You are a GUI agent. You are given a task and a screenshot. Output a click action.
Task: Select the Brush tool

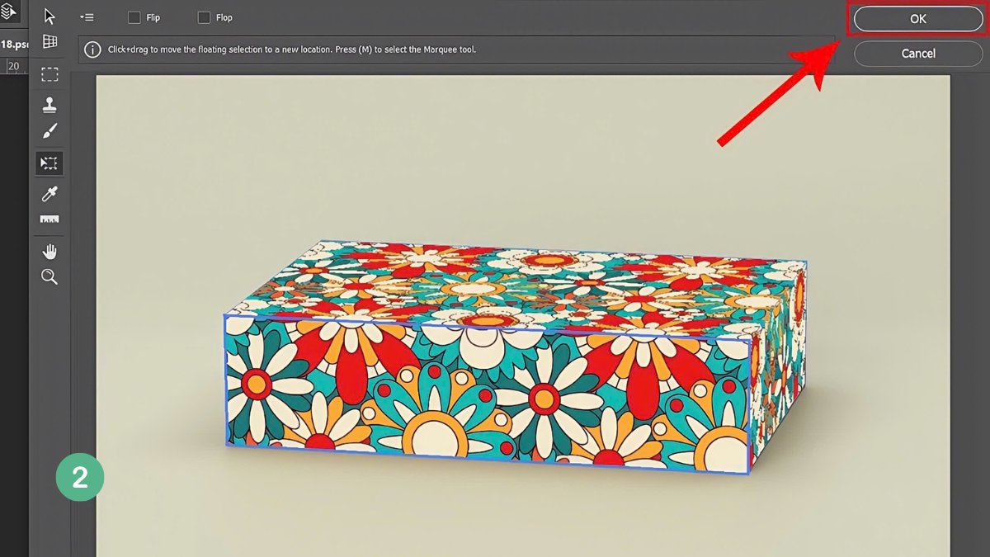(x=49, y=130)
